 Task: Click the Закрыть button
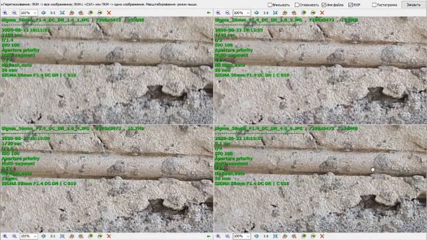tap(414, 5)
